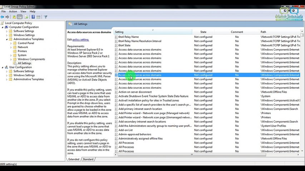Screen dimensions: 305x171
Task: Click the scroll-down arrow of settings list
Action: coord(302,151)
